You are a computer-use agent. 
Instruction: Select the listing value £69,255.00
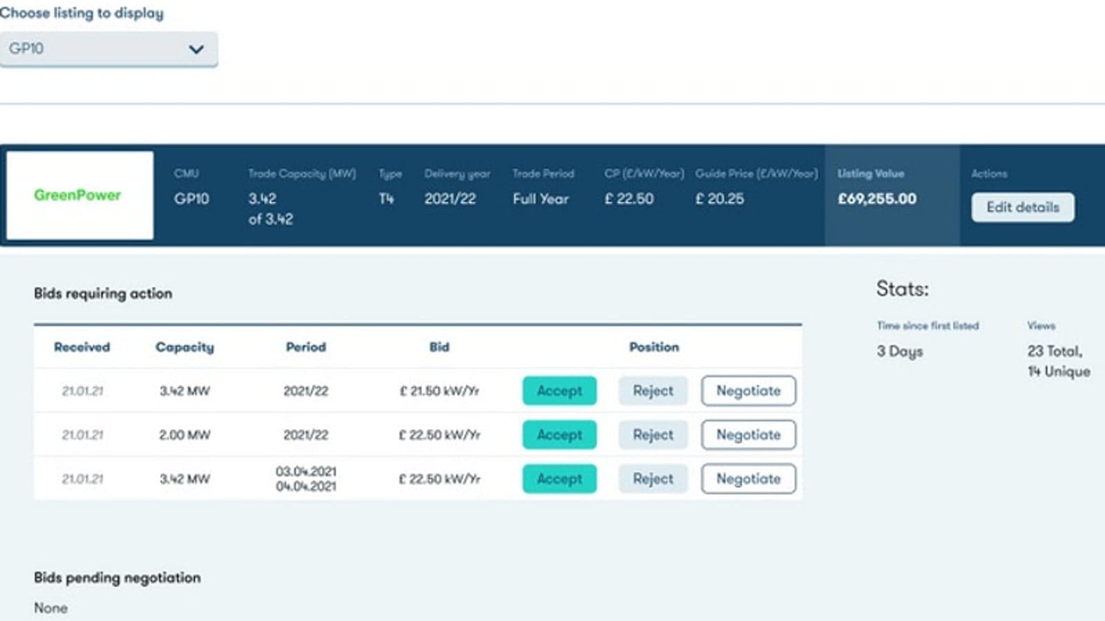point(877,199)
